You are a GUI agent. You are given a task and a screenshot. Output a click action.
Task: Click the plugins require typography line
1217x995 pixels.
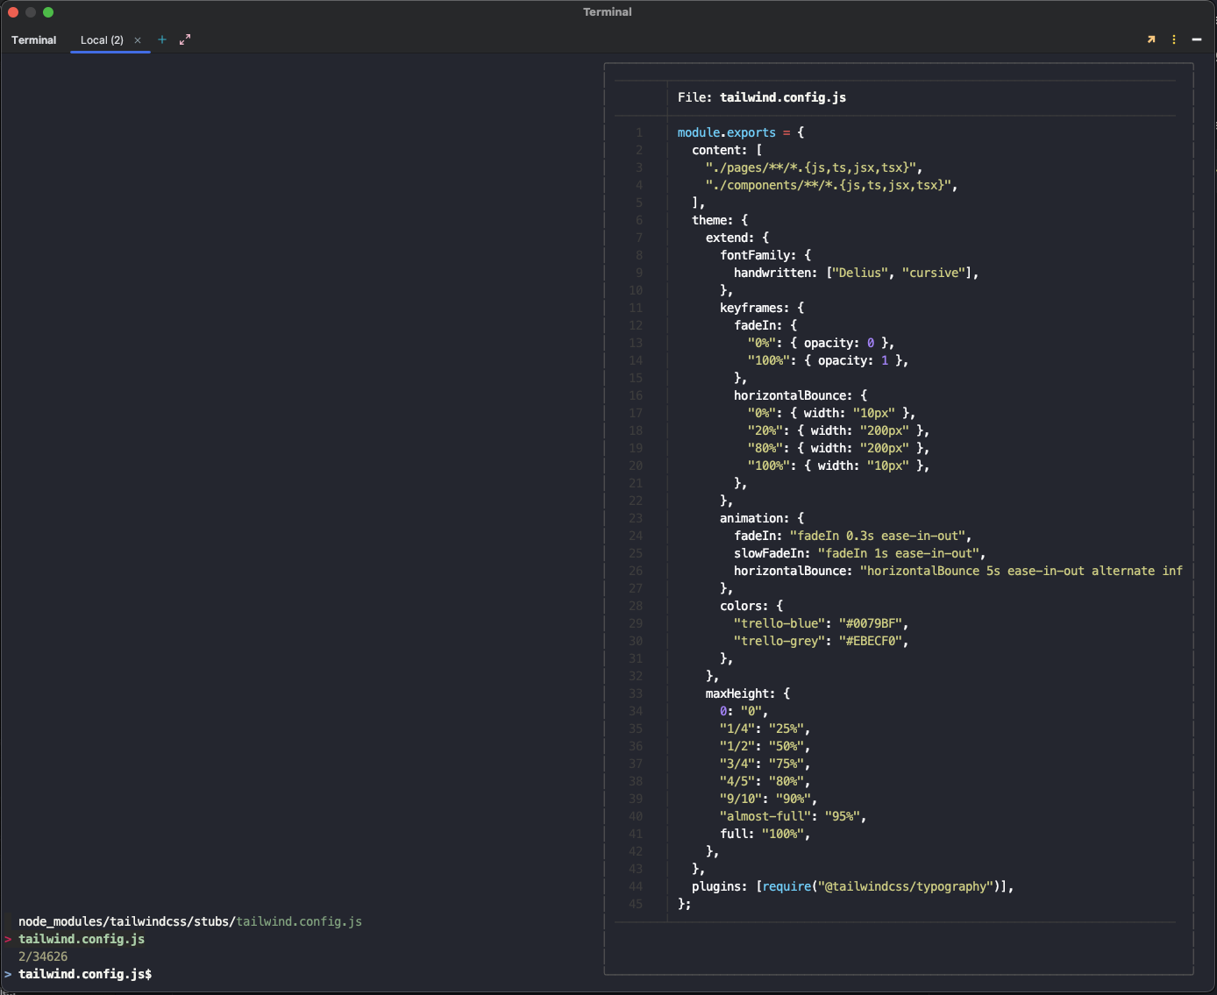[853, 886]
